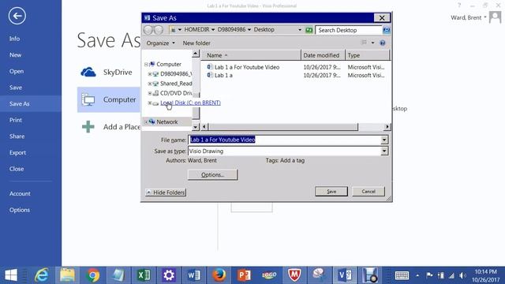505x284 pixels.
Task: Expand the D98094986 drive tree node
Action: point(150,74)
